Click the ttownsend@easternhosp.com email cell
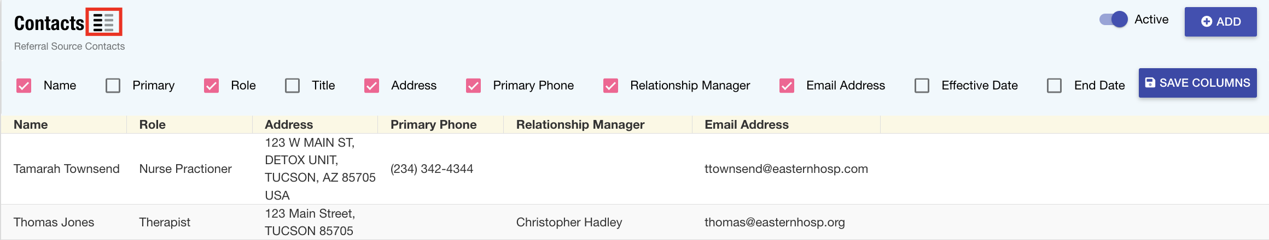The width and height of the screenshot is (1269, 240). tap(786, 169)
